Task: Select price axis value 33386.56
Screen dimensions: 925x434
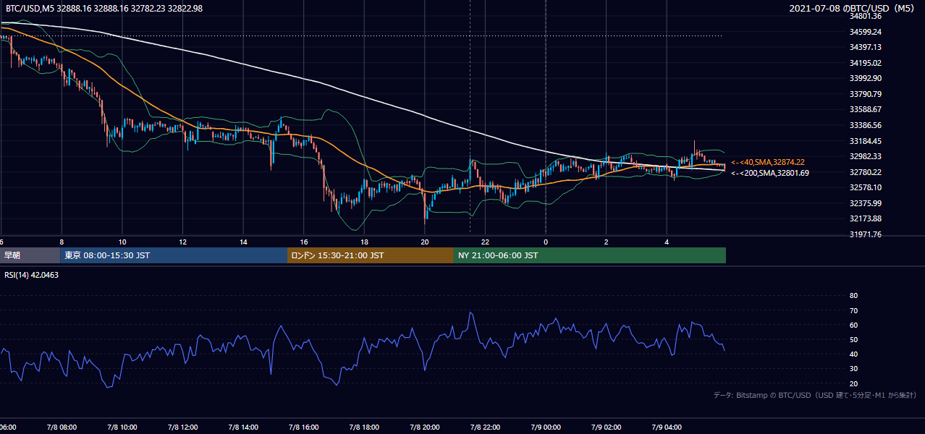Action: click(x=866, y=125)
